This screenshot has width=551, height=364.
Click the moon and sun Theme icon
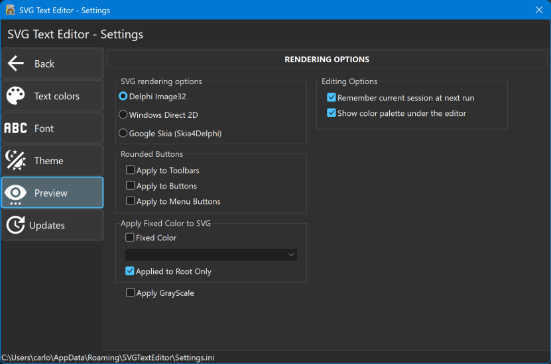point(15,160)
